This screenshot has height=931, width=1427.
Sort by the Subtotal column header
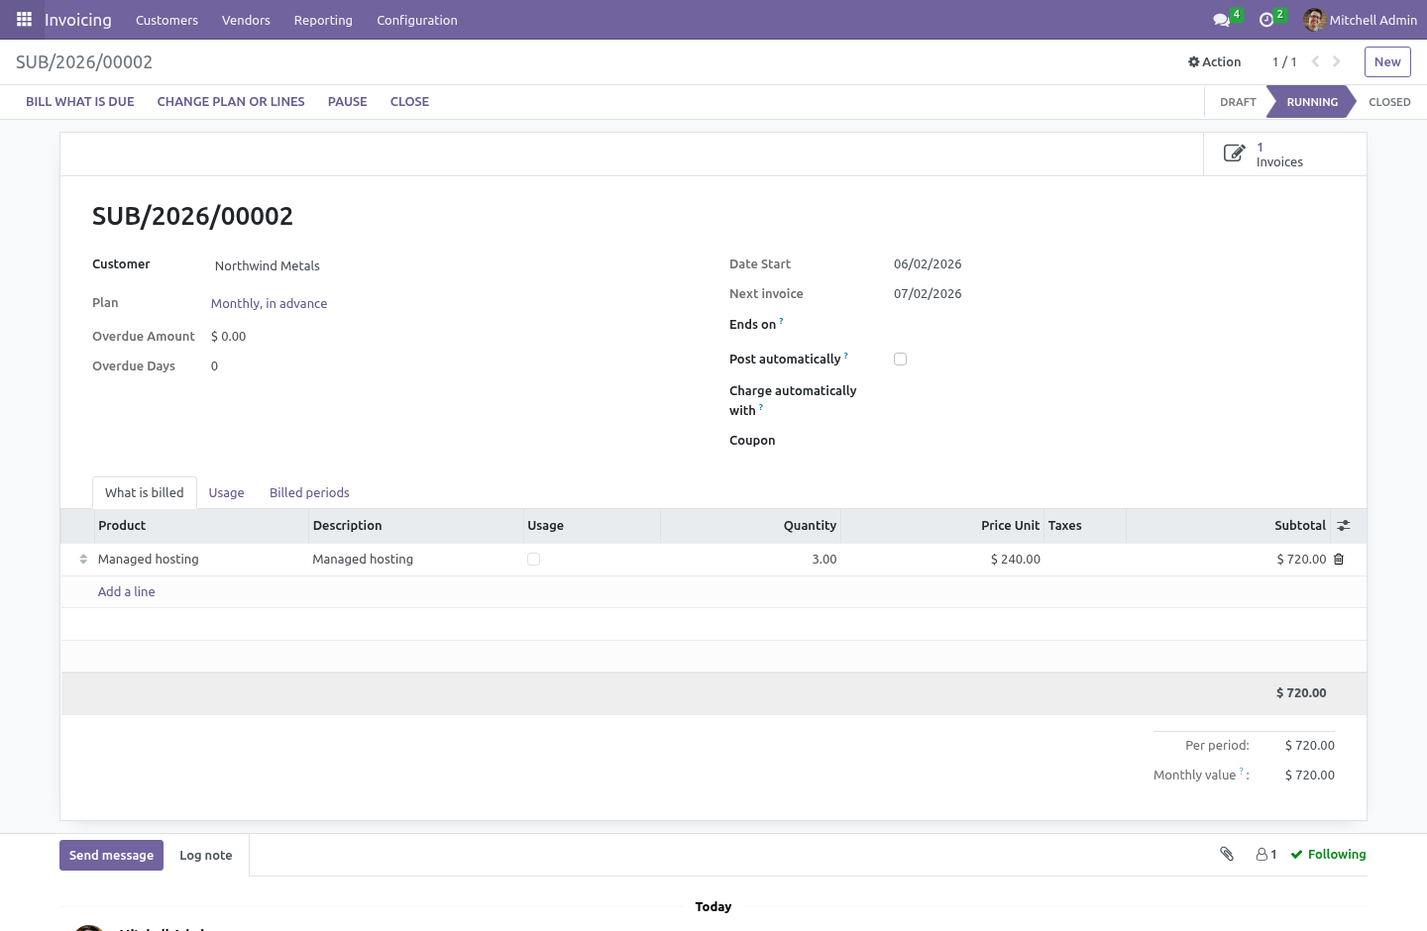coord(1229,526)
